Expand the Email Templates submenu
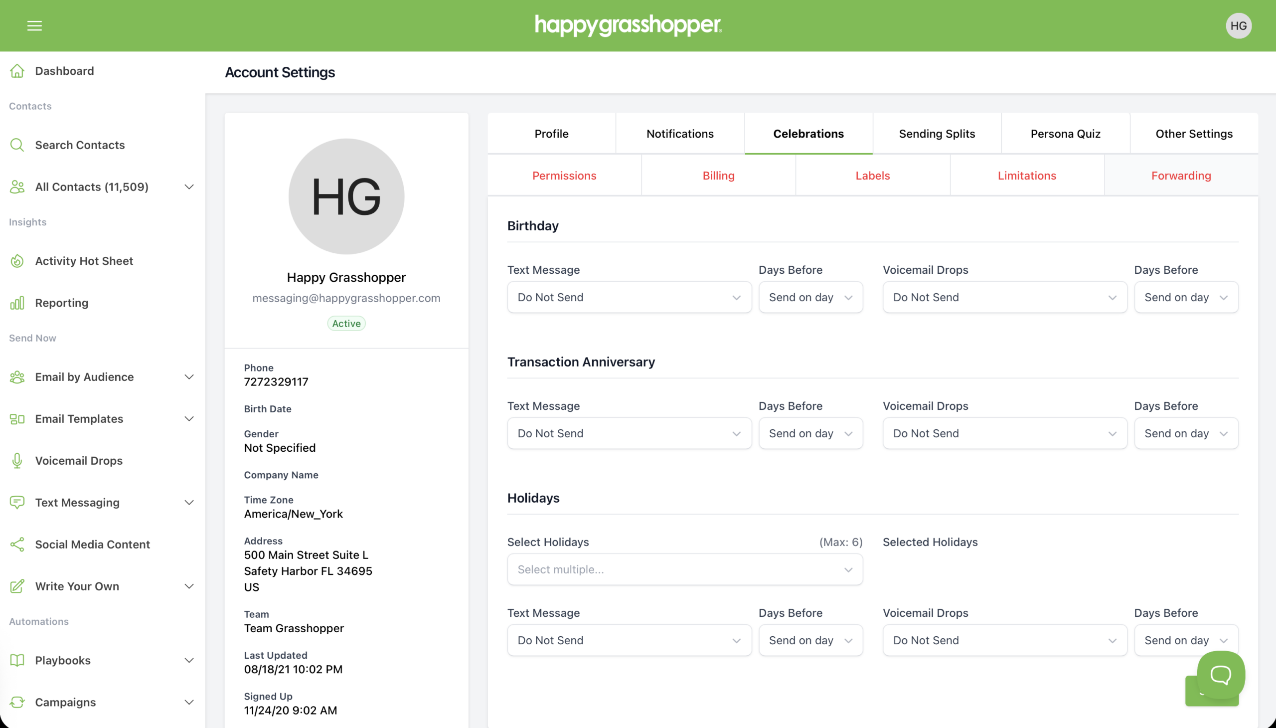The width and height of the screenshot is (1276, 728). (x=189, y=419)
